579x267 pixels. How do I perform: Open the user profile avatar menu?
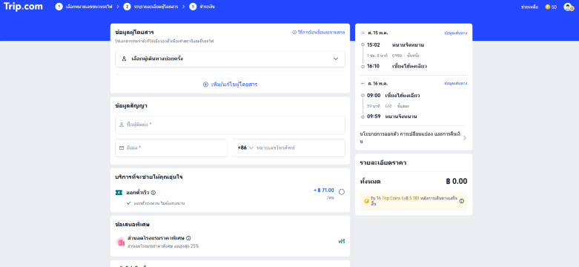point(569,7)
